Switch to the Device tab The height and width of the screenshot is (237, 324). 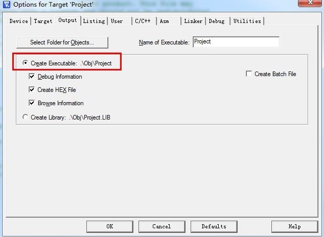[x=18, y=21]
